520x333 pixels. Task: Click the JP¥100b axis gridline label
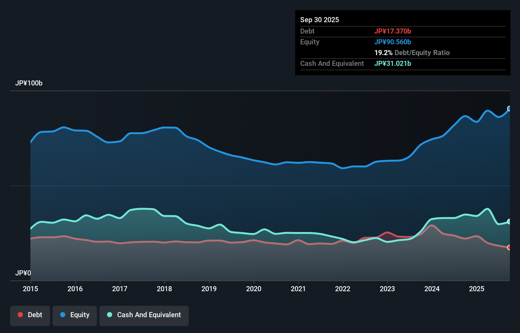[29, 83]
